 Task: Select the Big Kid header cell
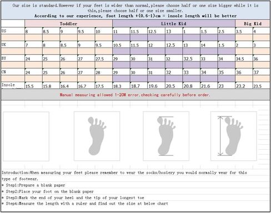253,24
